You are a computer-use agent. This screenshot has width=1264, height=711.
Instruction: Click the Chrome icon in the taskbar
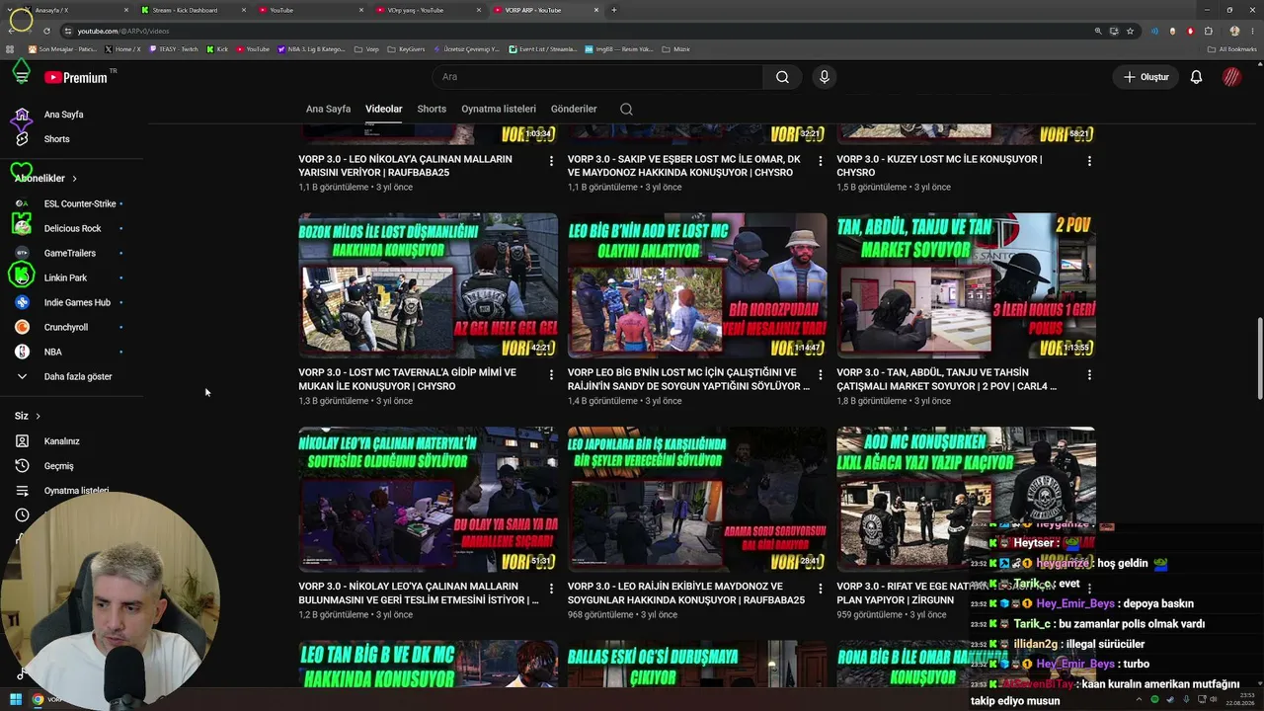(x=38, y=699)
